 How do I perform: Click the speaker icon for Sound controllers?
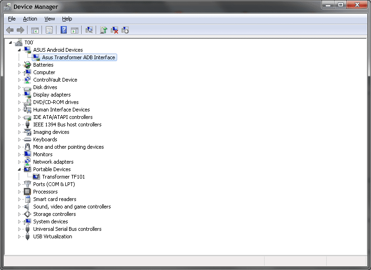[27, 207]
